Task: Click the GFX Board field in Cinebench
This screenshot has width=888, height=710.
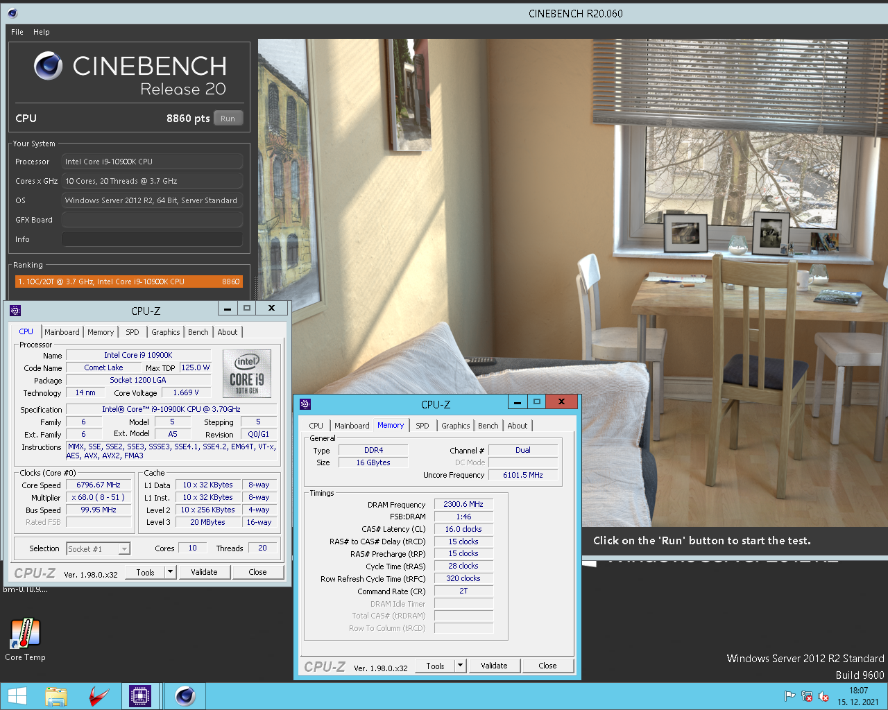Action: point(152,220)
